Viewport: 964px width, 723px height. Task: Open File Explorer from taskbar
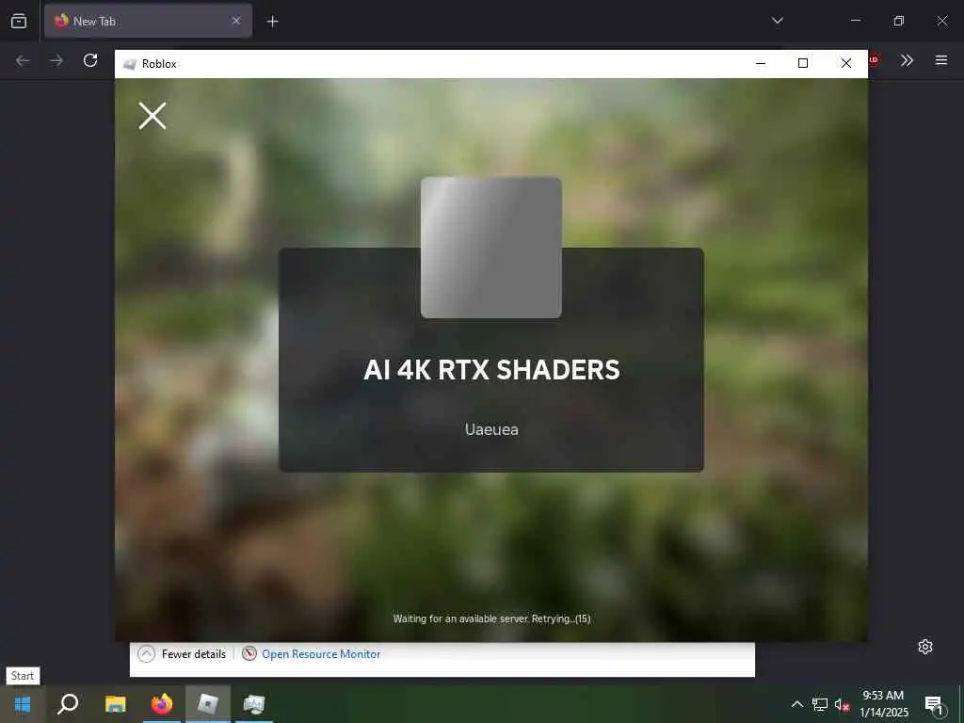coord(115,704)
